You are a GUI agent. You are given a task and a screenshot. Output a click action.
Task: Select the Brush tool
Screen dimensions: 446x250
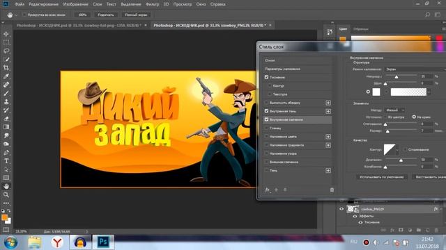(x=6, y=93)
